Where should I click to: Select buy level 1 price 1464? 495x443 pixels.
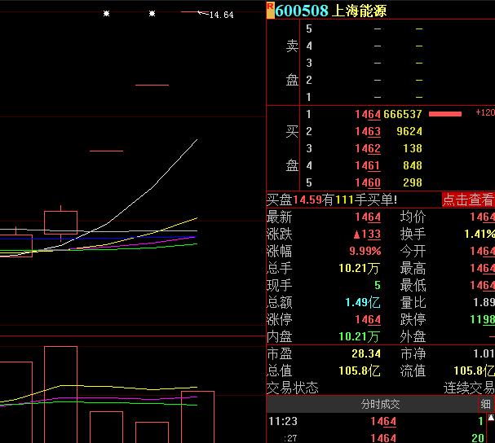pyautogui.click(x=367, y=115)
